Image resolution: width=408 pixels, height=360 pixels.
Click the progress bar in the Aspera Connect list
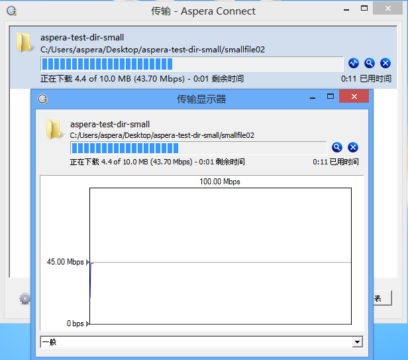tap(192, 64)
